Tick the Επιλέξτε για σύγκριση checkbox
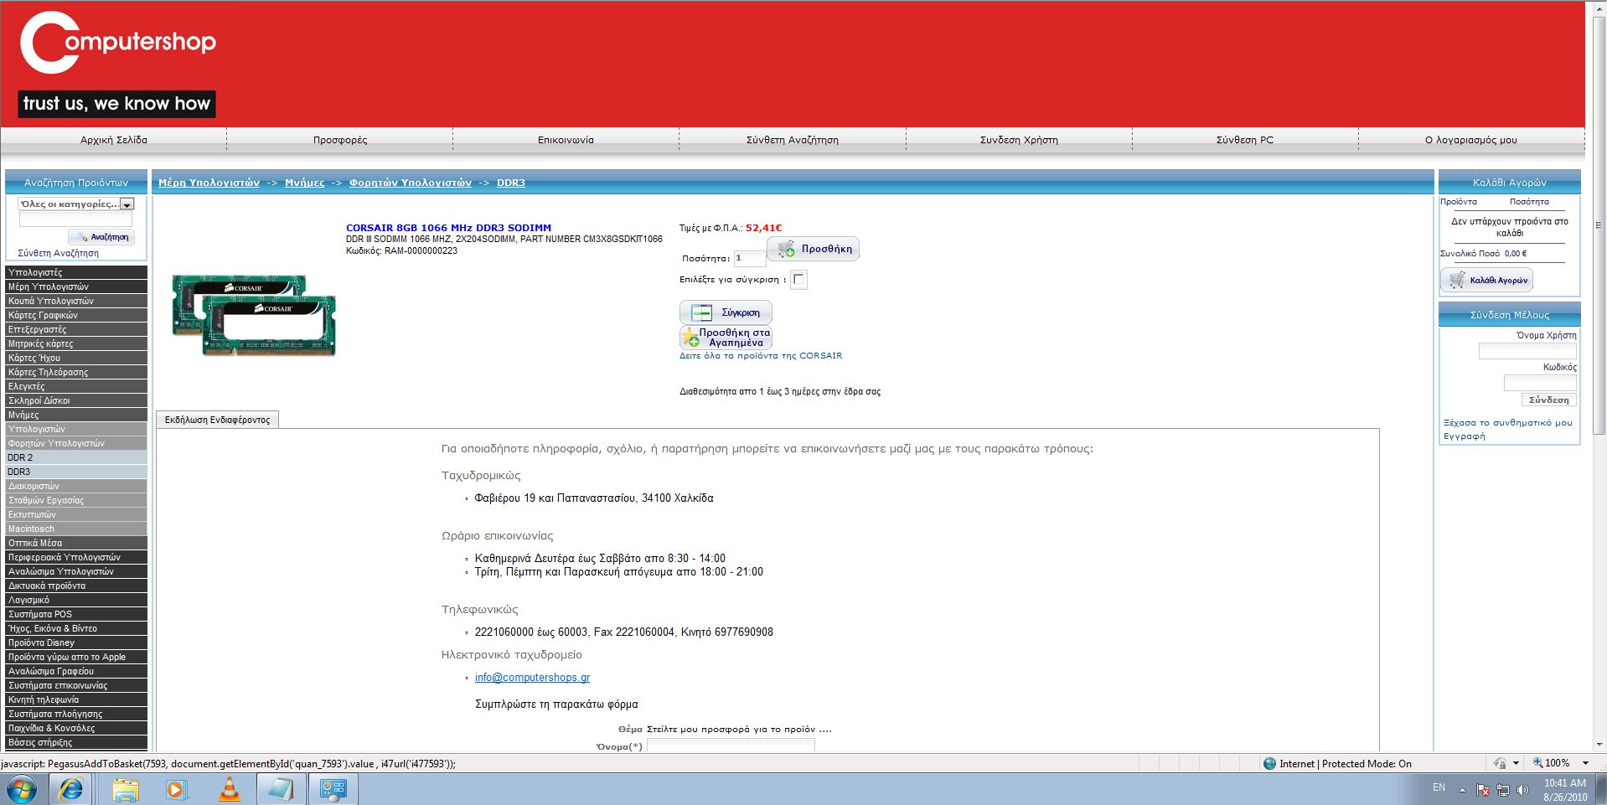The image size is (1607, 805). point(798,280)
